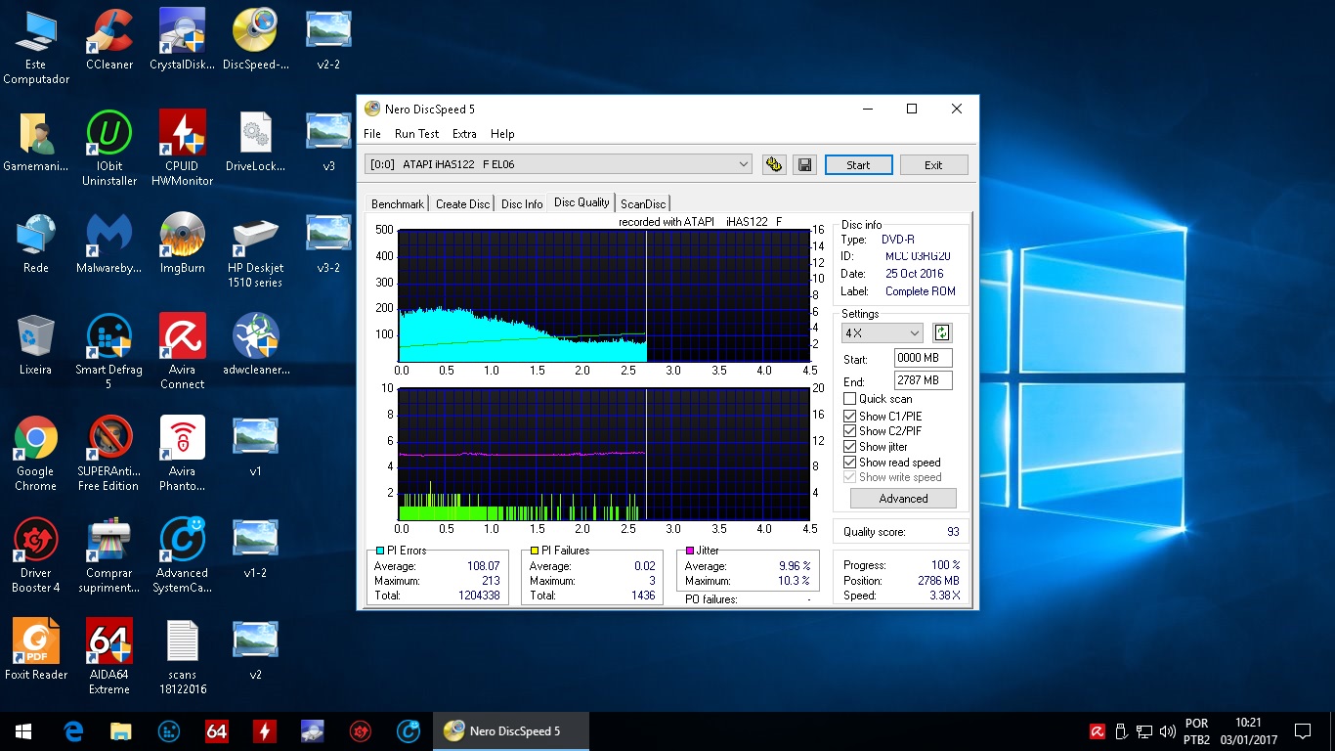Select Este Computador desktop icon

point(36,47)
